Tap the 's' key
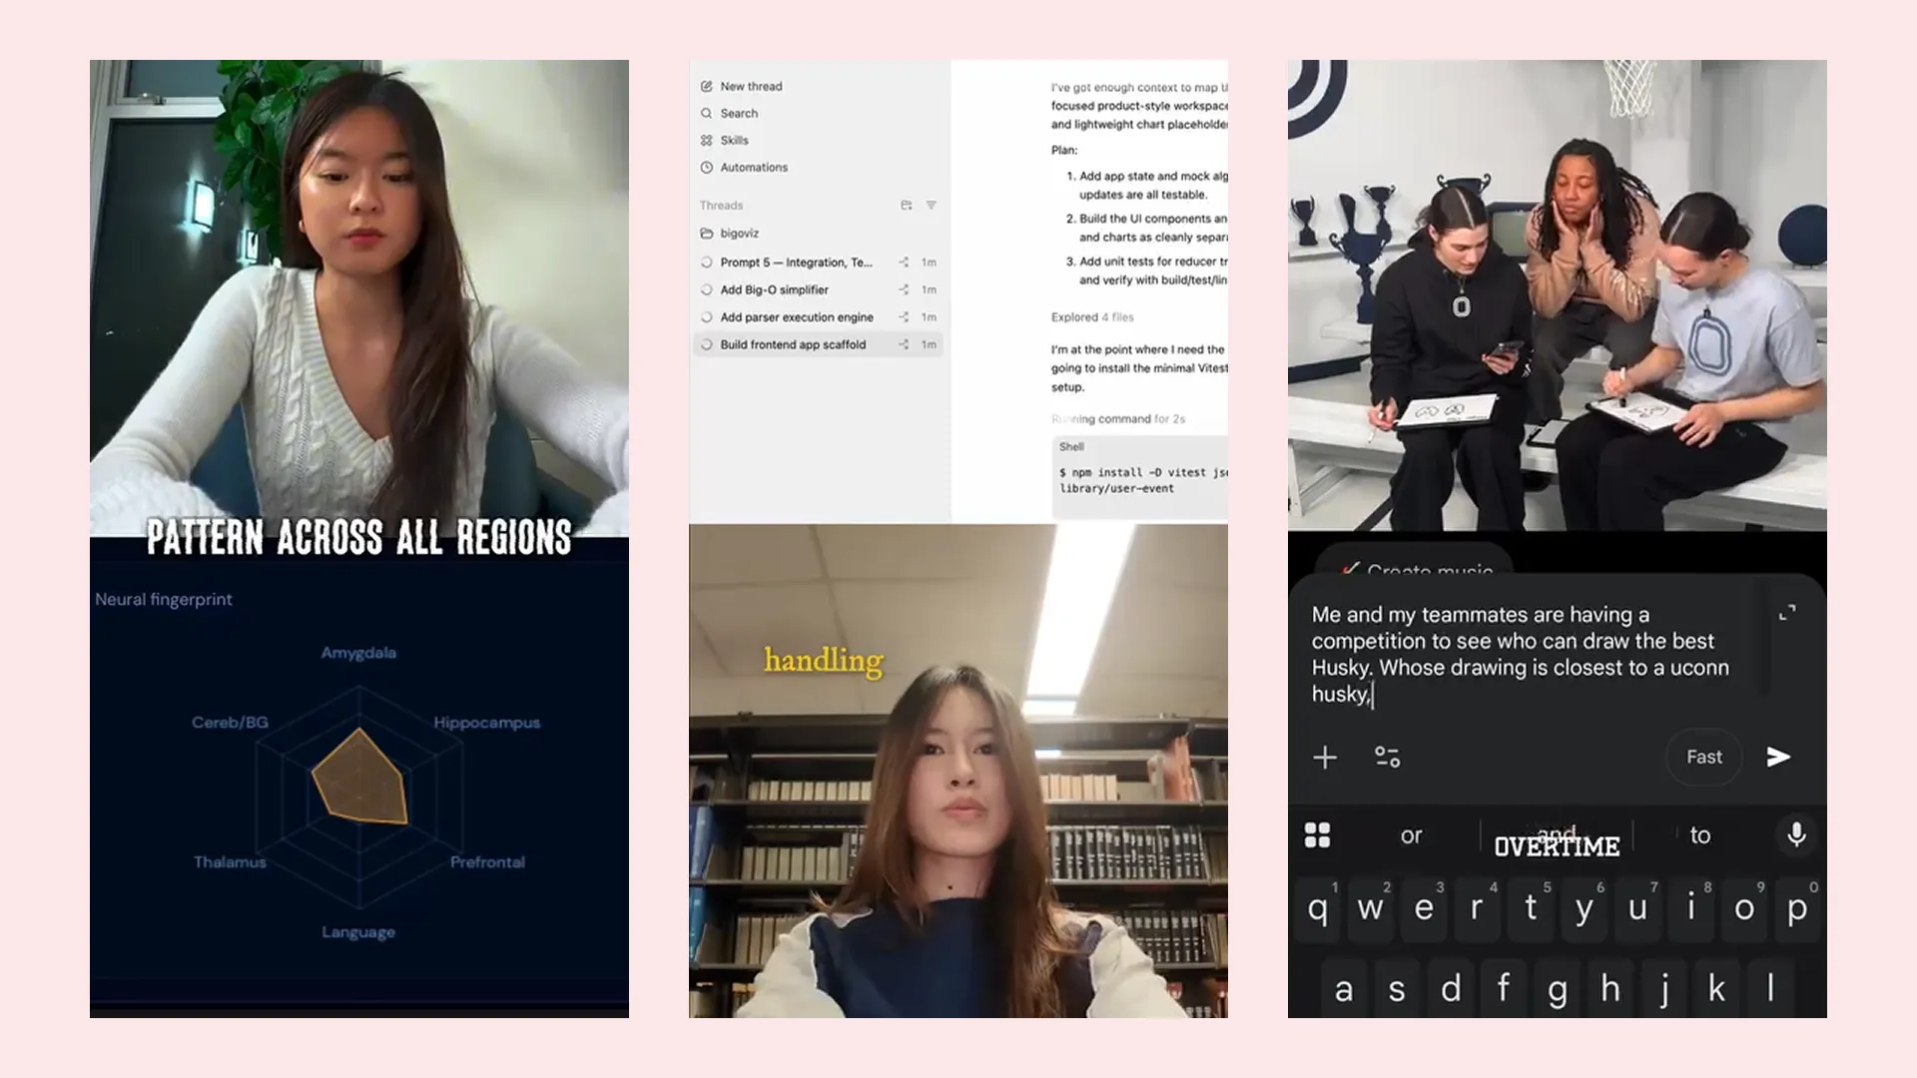Screen dimensions: 1917x1078 pos(1397,989)
